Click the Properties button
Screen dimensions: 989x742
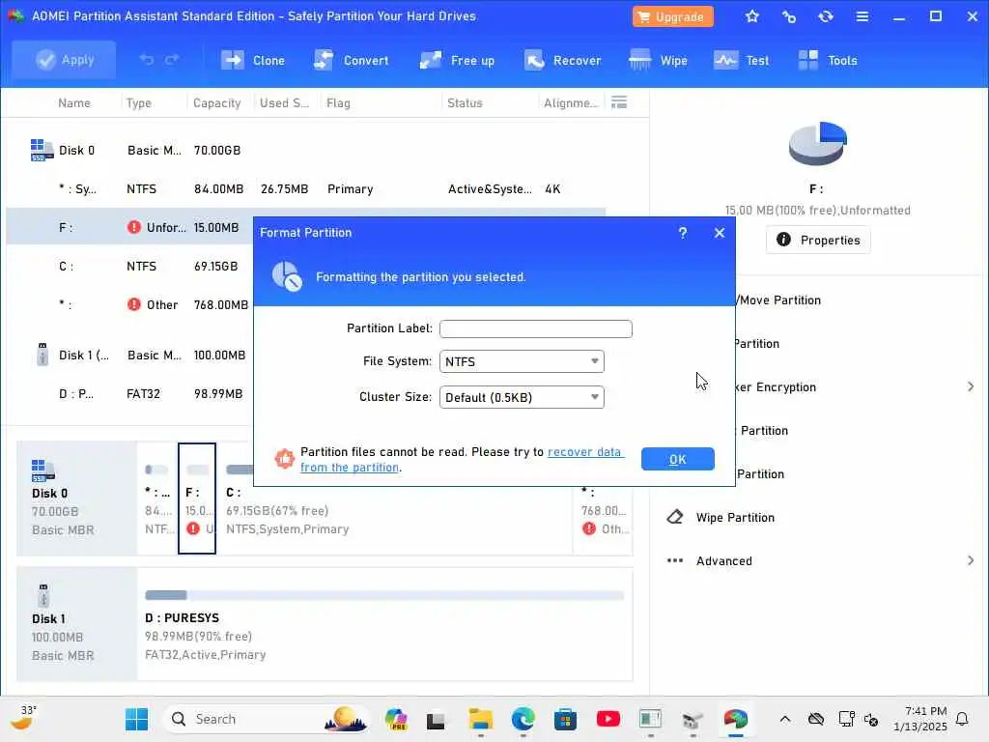818,240
